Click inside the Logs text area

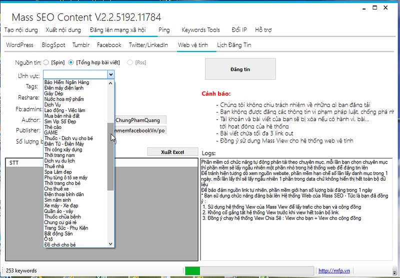pyautogui.click(x=296, y=209)
